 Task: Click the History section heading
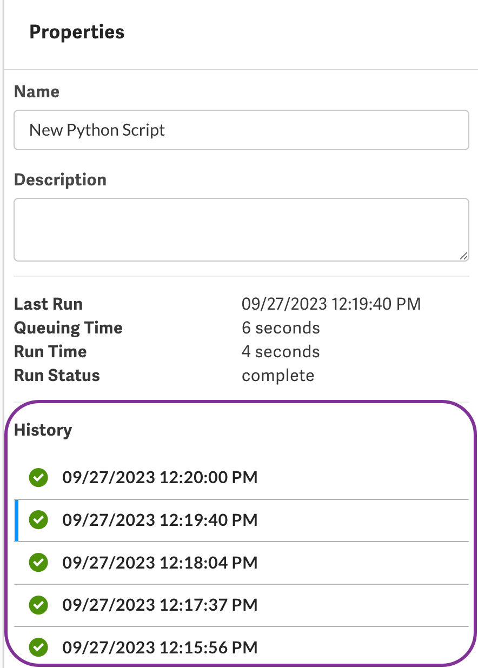[43, 430]
